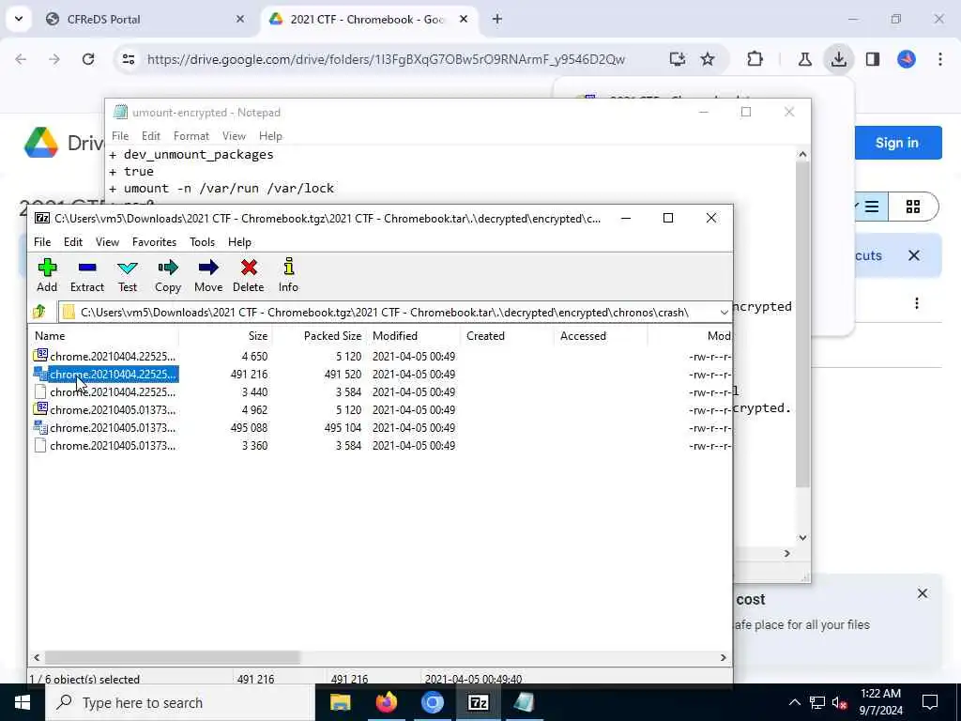Go back in Chrome
This screenshot has height=721, width=961.
pos(21,59)
